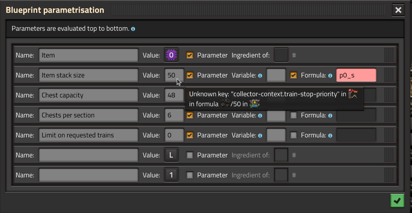Click reorder handle on Item stack size row
Image resolution: width=412 pixels, height=213 pixels.
tap(389, 75)
